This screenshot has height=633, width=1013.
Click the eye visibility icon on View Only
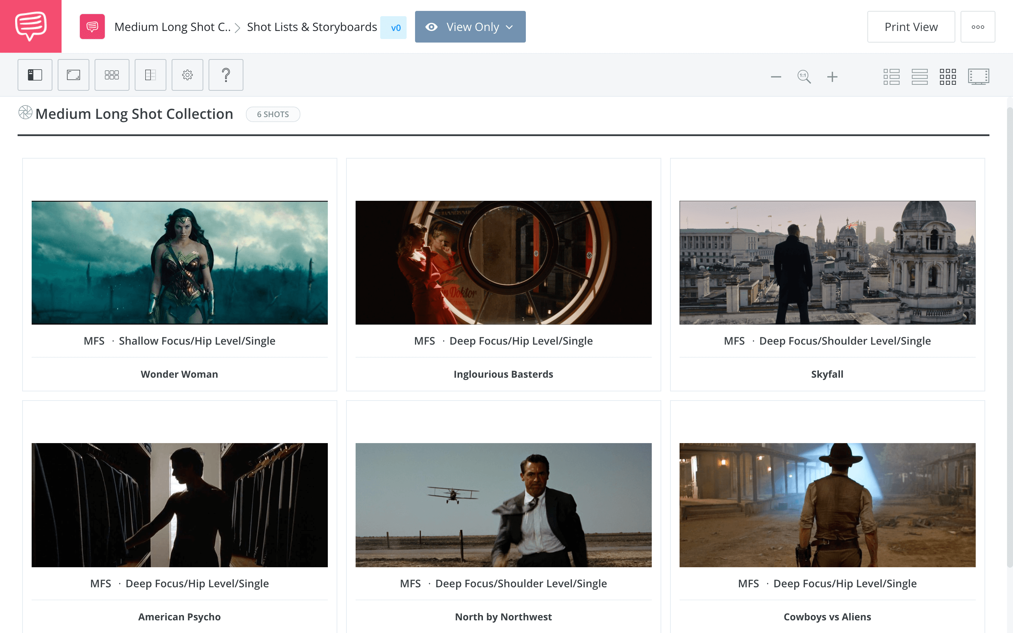tap(433, 26)
